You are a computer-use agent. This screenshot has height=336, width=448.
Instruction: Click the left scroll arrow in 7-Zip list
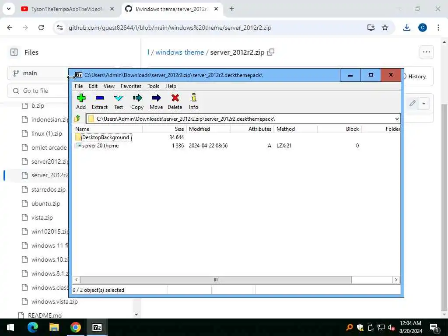click(76, 280)
